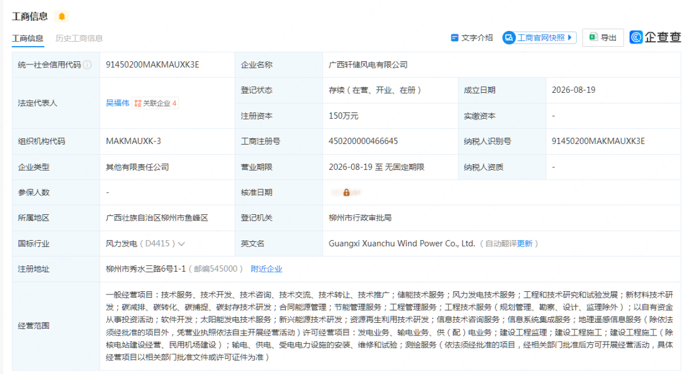Viewport: 683px width, 374px height.
Task: Click the 实缴资本 label cell
Action: click(x=501, y=116)
